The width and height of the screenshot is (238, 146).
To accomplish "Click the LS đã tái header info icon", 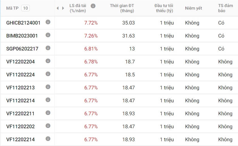I will pyautogui.click(x=93, y=6).
